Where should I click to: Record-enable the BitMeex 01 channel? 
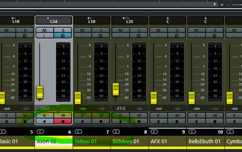(139, 122)
